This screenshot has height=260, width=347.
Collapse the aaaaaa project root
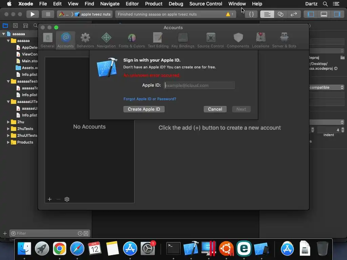coord(3,34)
